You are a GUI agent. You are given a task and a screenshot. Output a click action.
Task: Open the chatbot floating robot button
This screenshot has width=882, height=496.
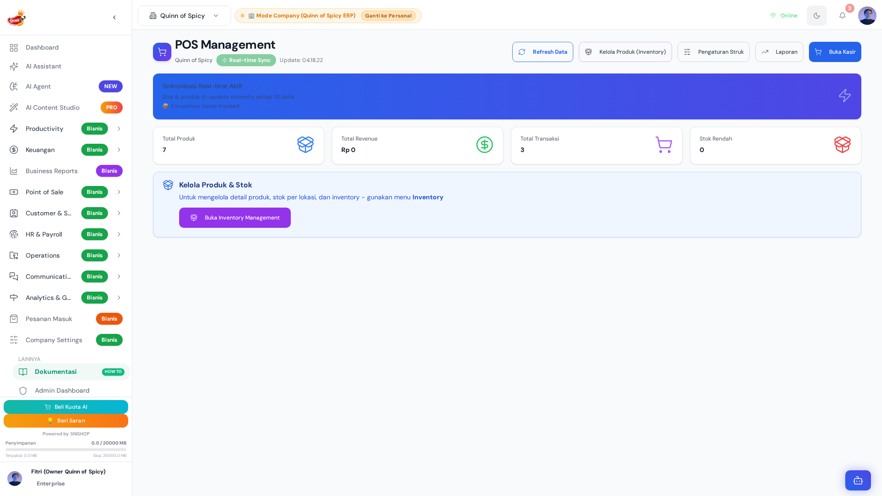point(858,480)
